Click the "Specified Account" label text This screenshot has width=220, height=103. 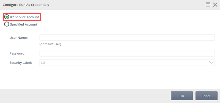(x=24, y=24)
